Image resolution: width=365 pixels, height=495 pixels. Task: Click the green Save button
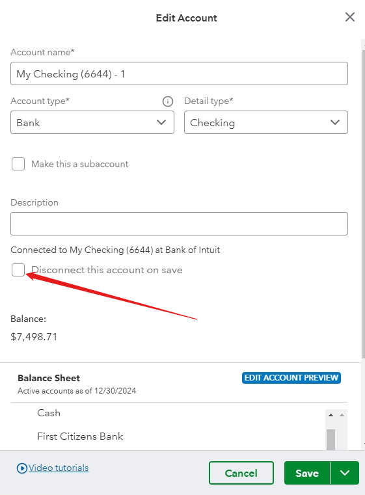tap(307, 473)
